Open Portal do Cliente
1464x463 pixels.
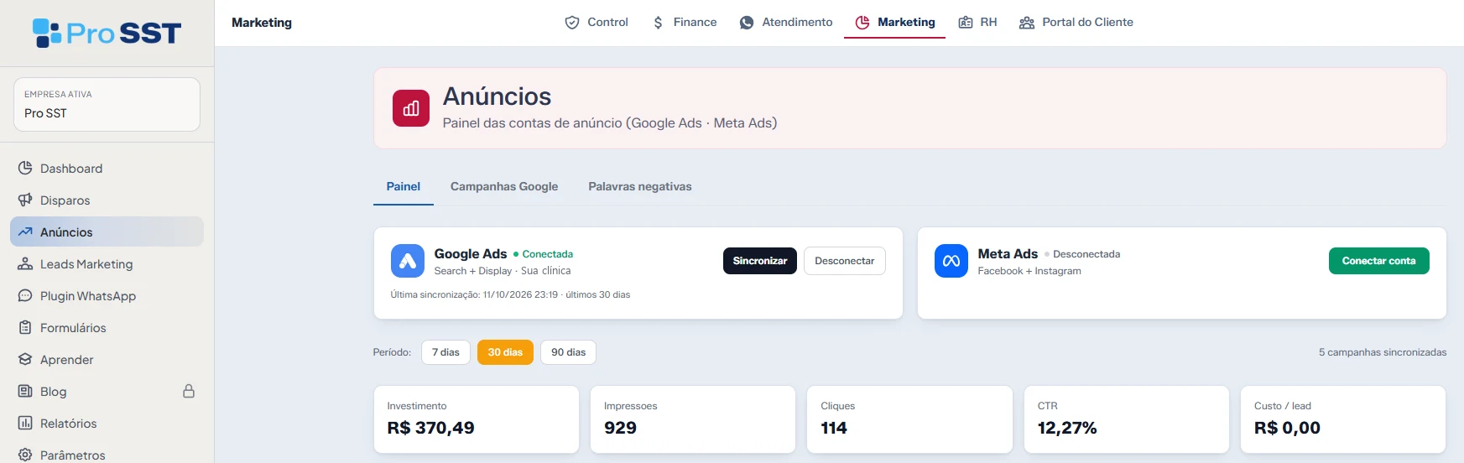1076,23
